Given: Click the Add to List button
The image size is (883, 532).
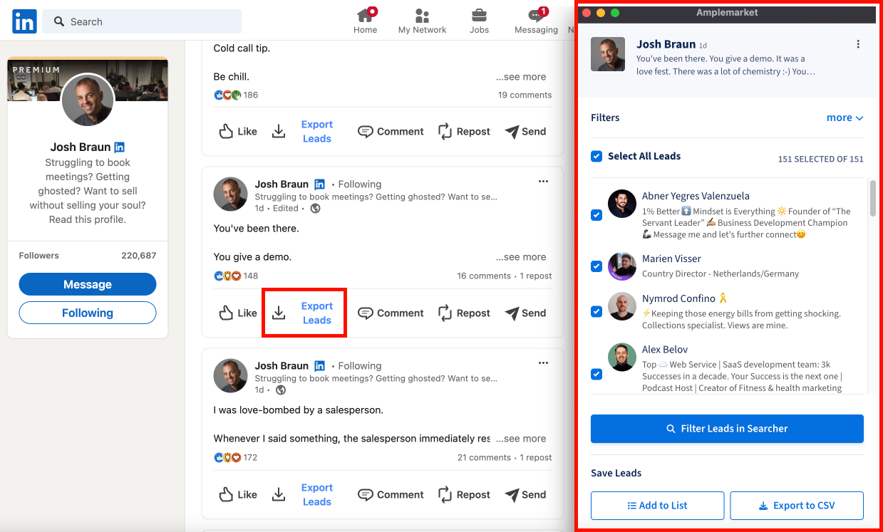Looking at the screenshot, I should (x=657, y=506).
